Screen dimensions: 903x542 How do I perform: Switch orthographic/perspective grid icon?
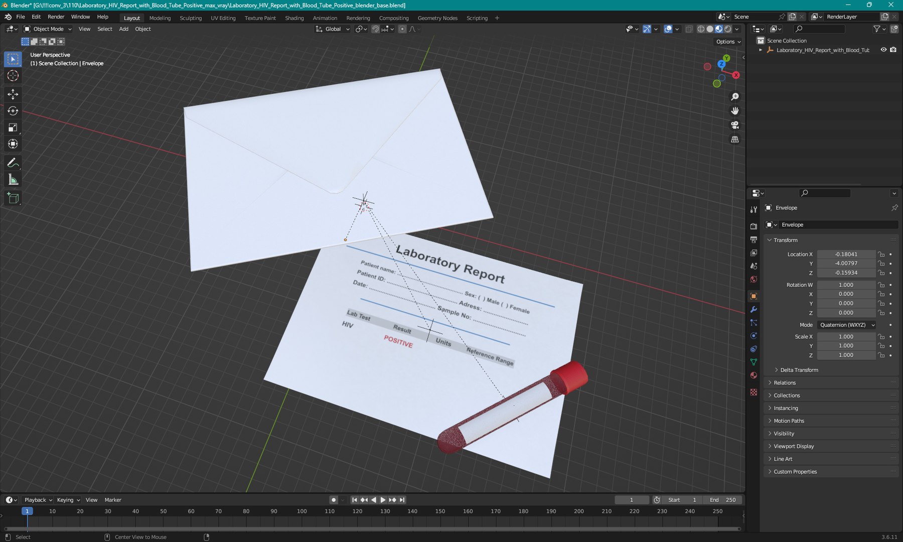coord(735,140)
